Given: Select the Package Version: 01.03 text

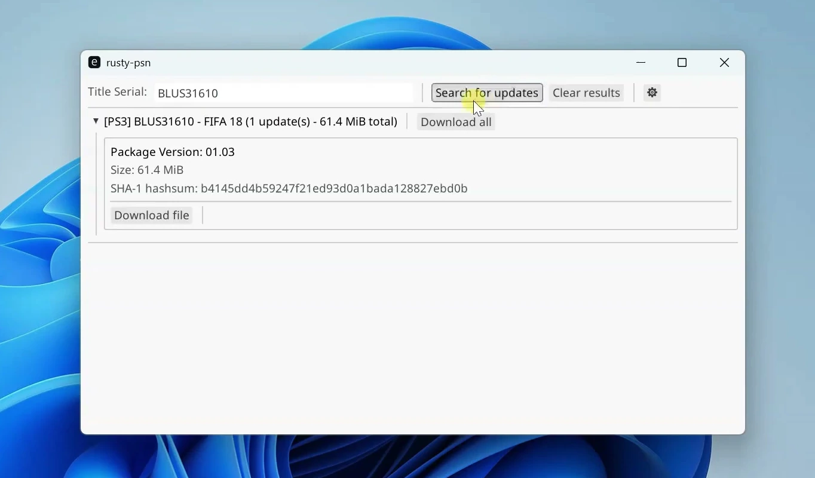Looking at the screenshot, I should click(x=173, y=152).
